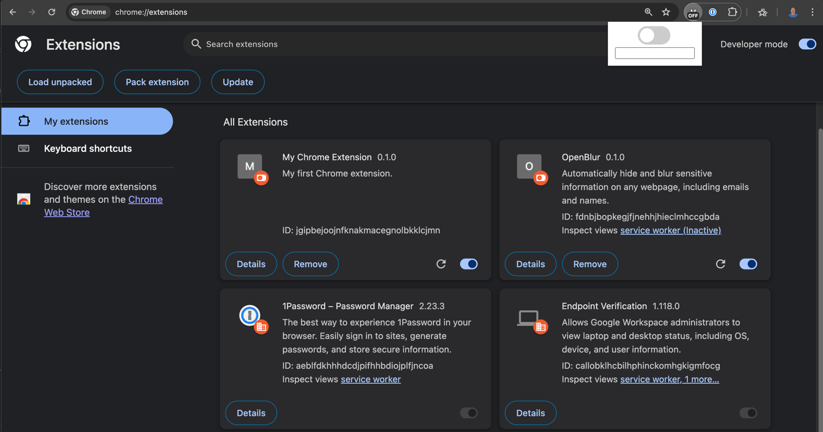Open the Extensions puzzle piece icon in toolbar

tap(733, 11)
